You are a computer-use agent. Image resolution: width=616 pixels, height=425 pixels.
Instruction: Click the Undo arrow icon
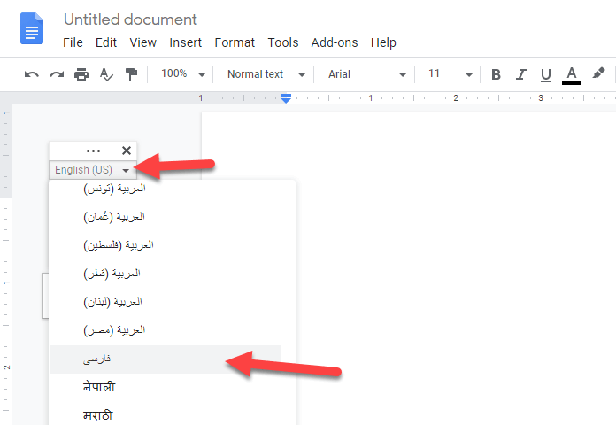[x=32, y=73]
